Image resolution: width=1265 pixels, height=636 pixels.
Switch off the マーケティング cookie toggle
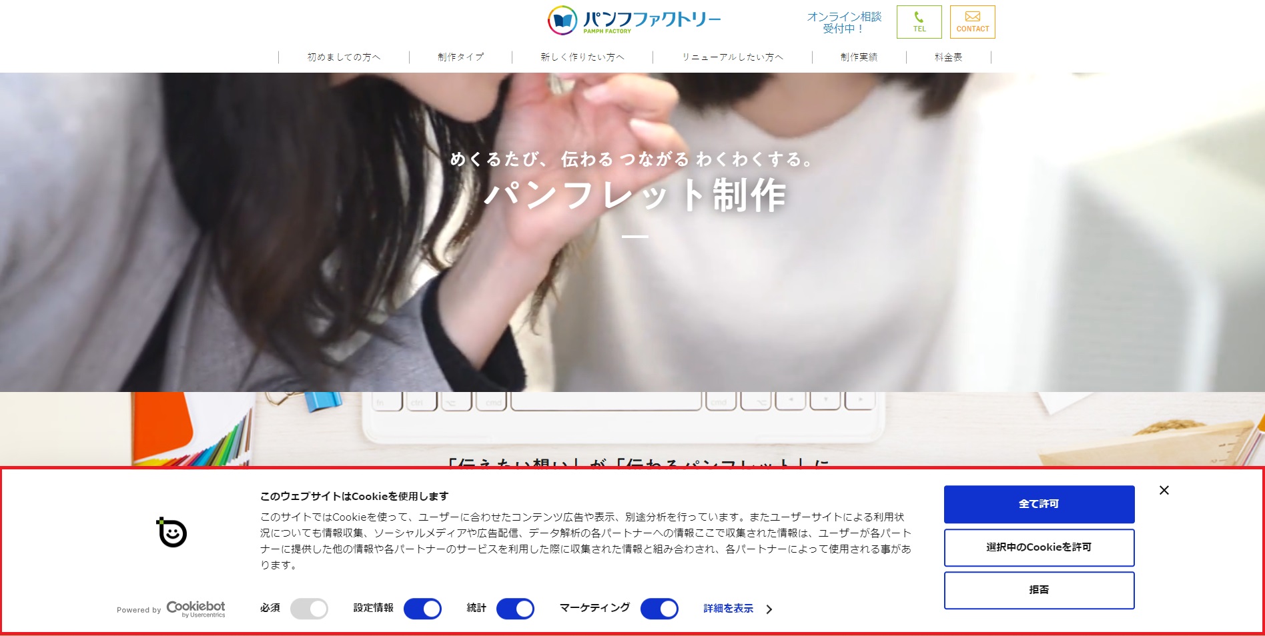tap(659, 609)
